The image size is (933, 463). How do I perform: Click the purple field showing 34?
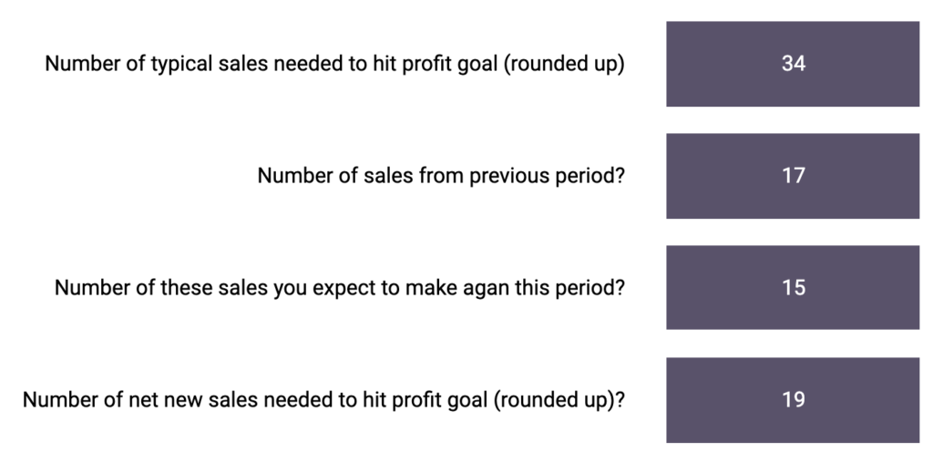click(793, 64)
